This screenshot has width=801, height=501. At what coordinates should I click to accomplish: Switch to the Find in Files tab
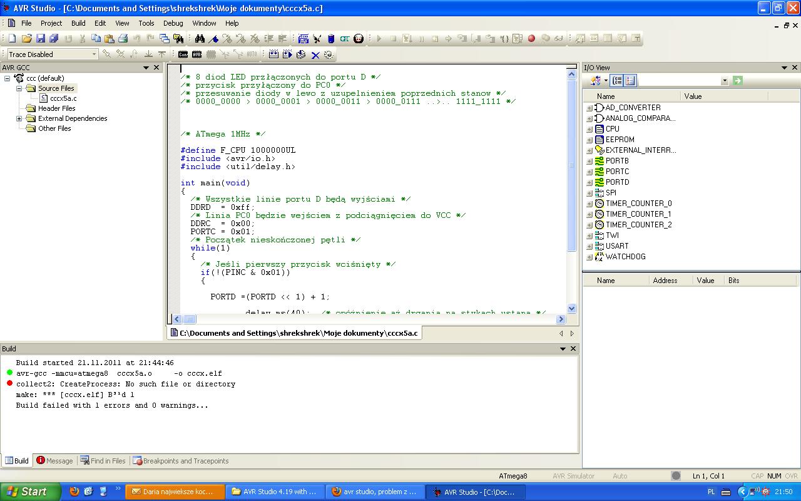click(x=103, y=461)
